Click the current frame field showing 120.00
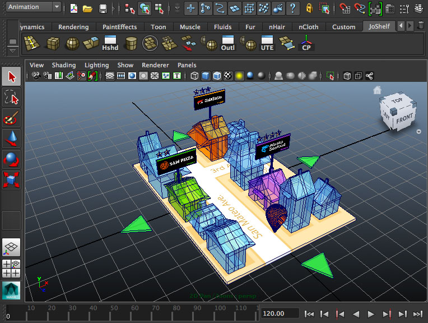The width and height of the screenshot is (428, 323). [279, 313]
